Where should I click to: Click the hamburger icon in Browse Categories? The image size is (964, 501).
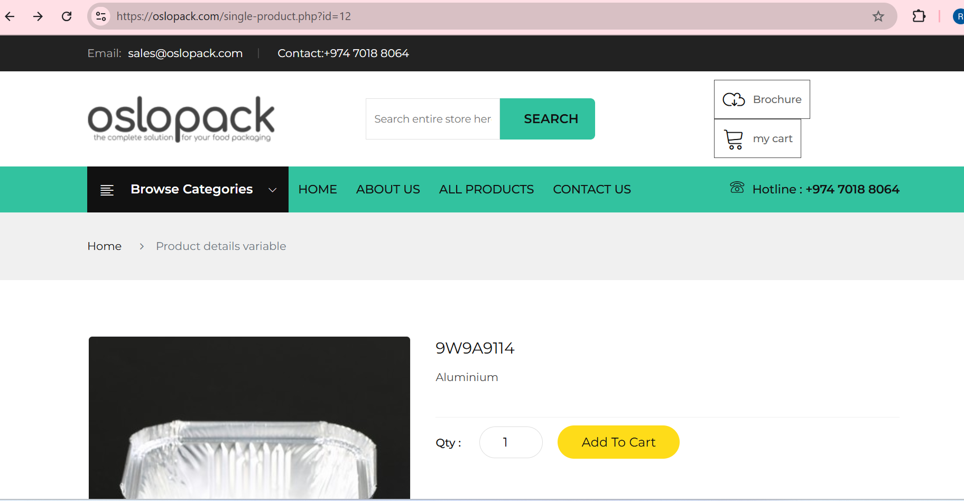[x=107, y=189]
